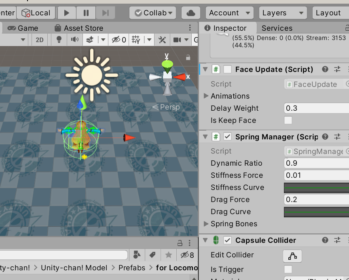
Task: Open scene camera settings icon
Action: coord(177,40)
